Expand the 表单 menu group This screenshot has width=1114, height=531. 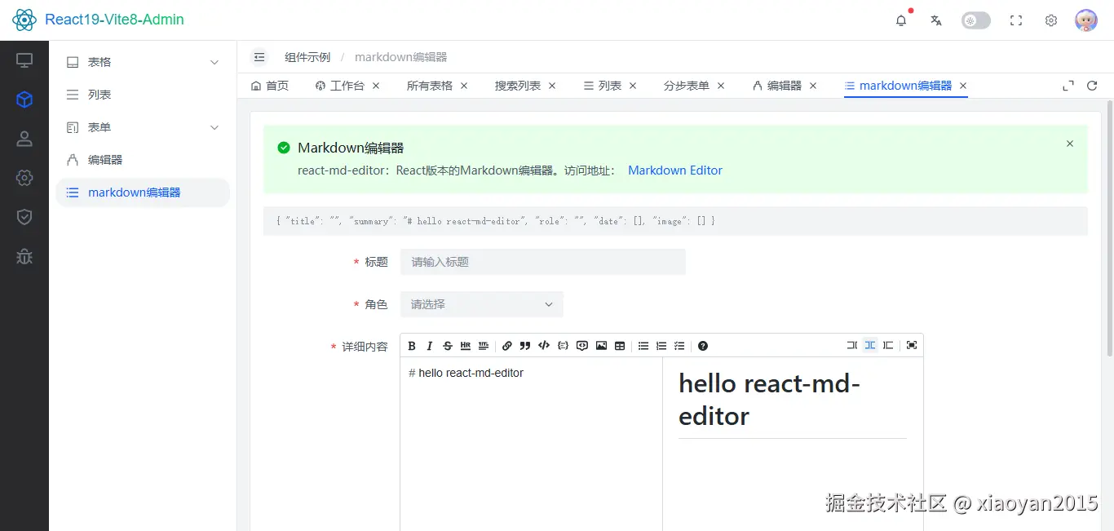143,127
